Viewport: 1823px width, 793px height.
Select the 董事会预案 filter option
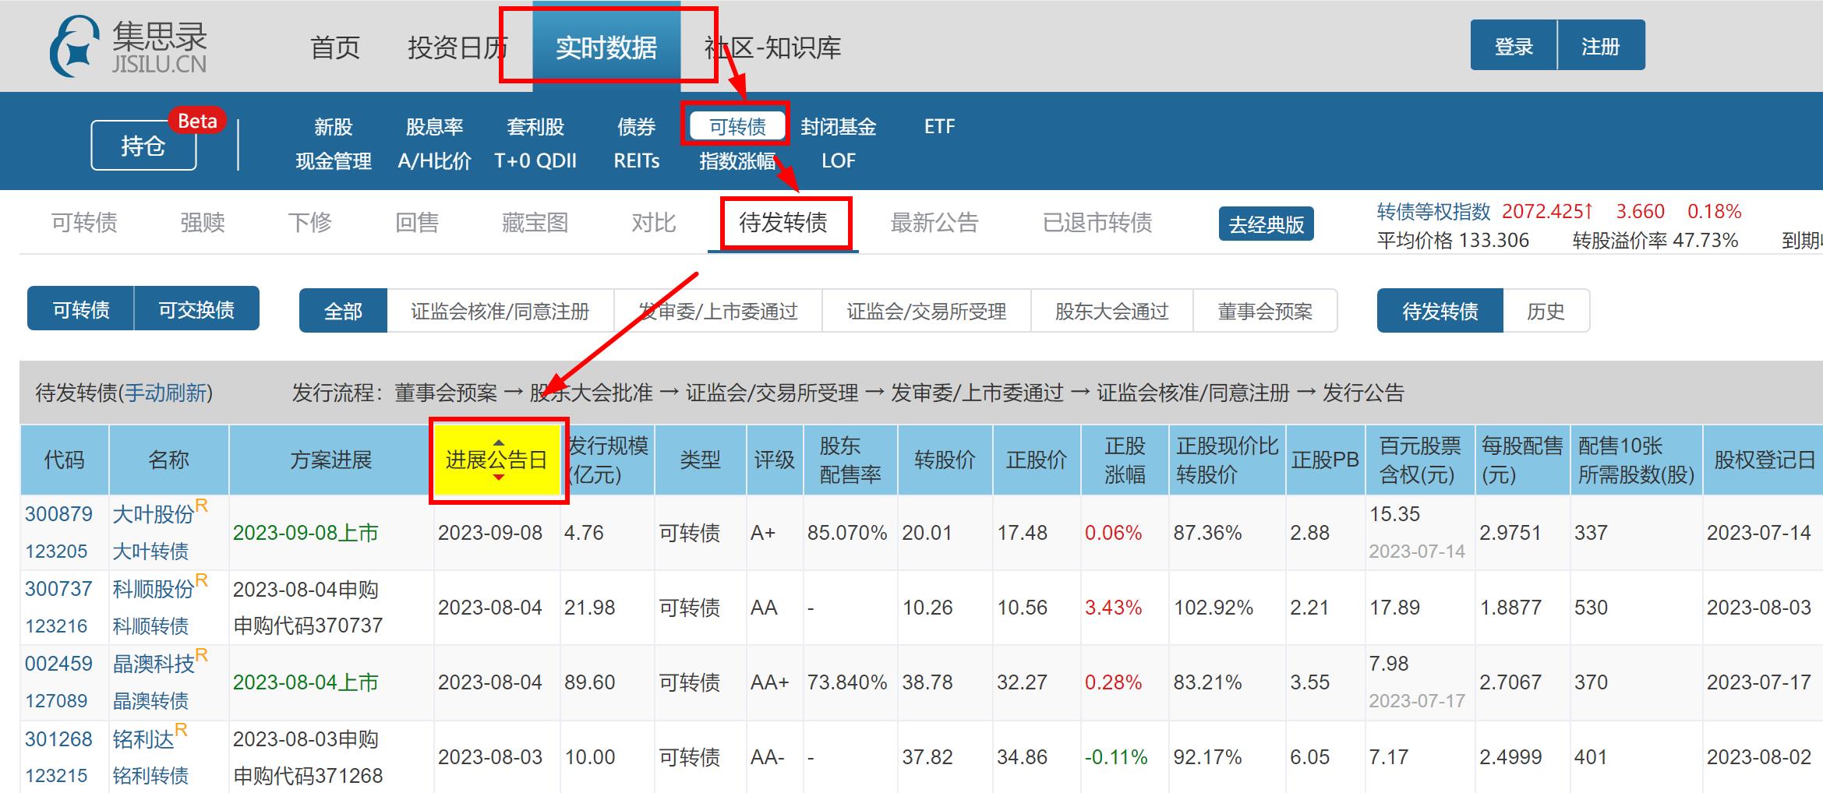tap(1266, 310)
